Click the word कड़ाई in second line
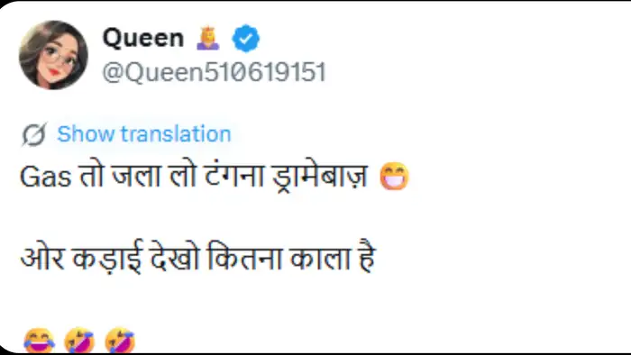This screenshot has height=355, width=631. [x=107, y=258]
